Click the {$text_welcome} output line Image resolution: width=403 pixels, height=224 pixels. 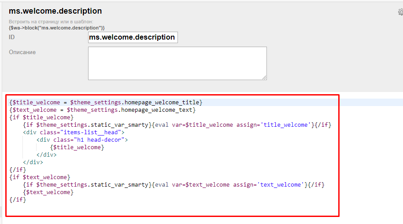(x=48, y=192)
